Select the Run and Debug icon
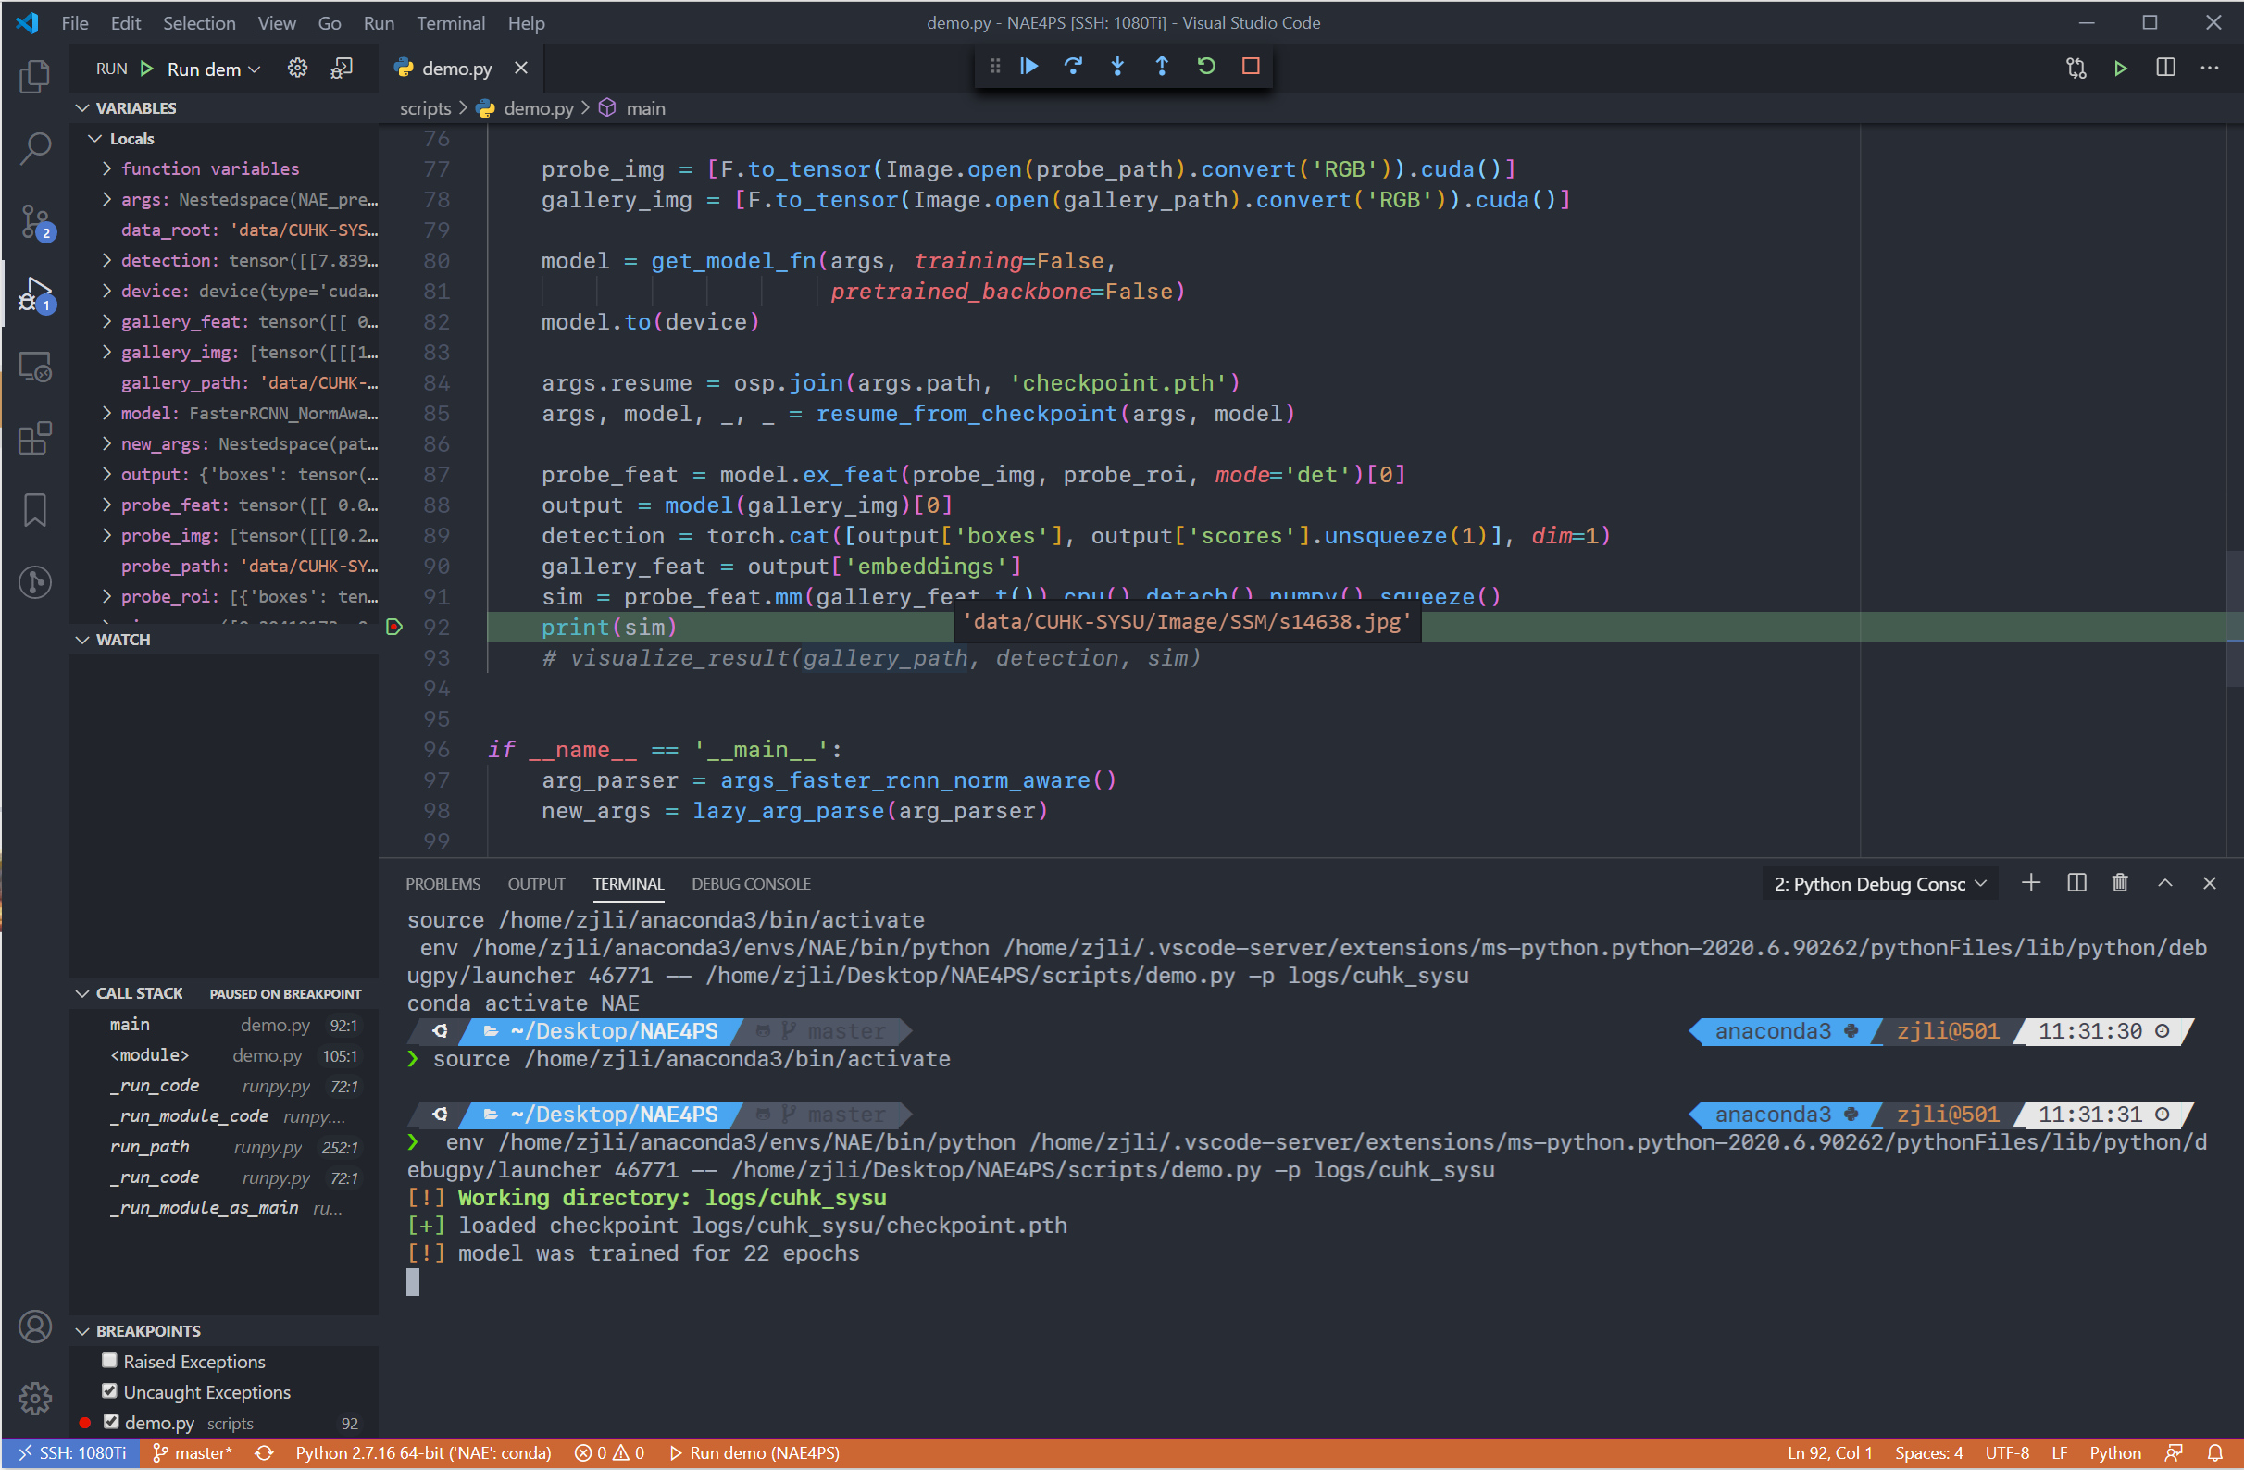This screenshot has width=2244, height=1470. [x=35, y=294]
